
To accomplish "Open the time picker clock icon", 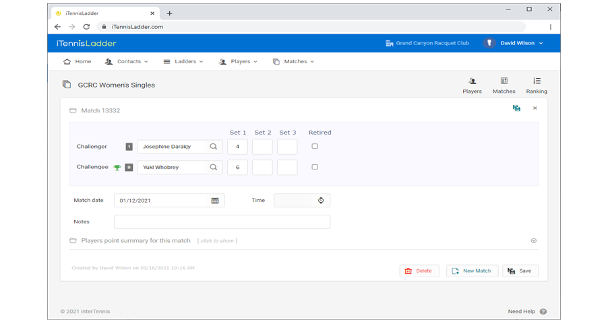I will pyautogui.click(x=321, y=201).
